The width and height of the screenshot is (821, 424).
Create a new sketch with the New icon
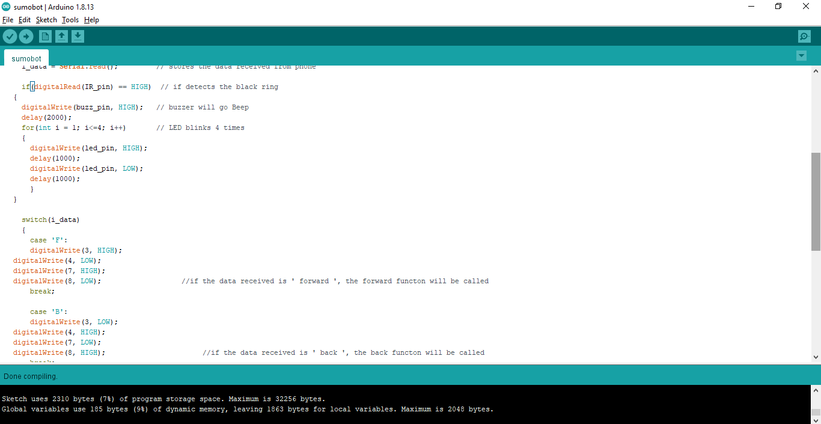click(x=45, y=36)
